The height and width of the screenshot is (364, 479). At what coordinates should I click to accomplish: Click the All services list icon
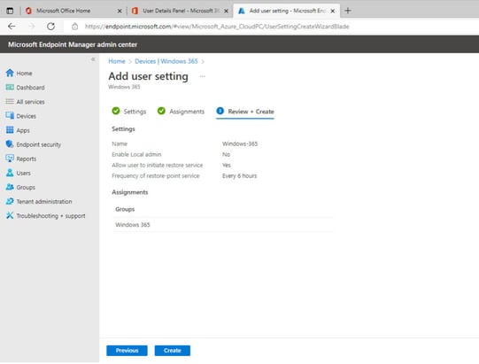click(x=10, y=102)
